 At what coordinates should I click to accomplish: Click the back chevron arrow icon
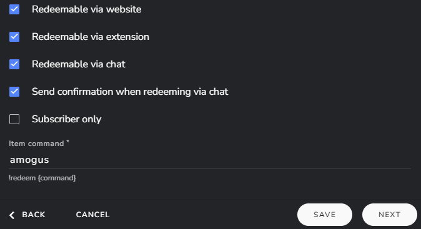pos(12,215)
